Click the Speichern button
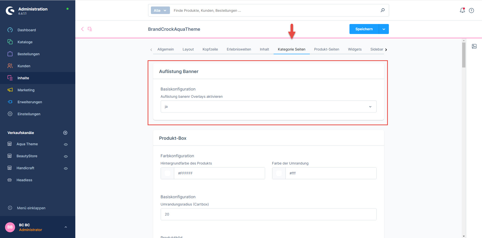This screenshot has width=482, height=238. click(x=364, y=29)
